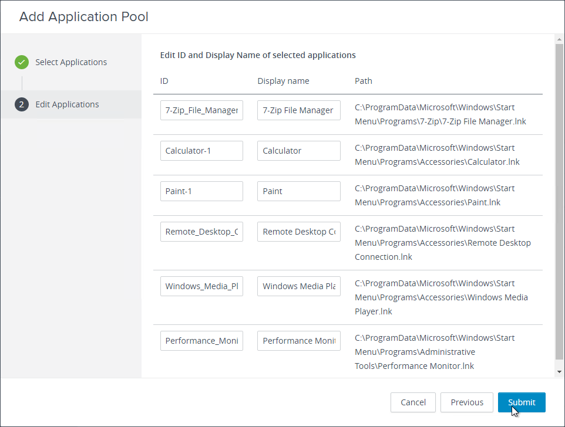Edit the 7-Zip_File_Manager ID field
The image size is (565, 427).
click(x=201, y=110)
